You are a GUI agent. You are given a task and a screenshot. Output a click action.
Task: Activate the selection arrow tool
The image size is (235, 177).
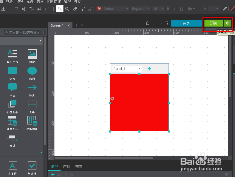pos(60,9)
